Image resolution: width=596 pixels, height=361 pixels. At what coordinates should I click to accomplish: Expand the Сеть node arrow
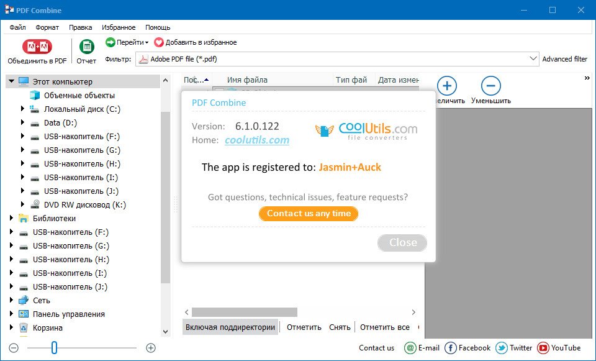coord(11,300)
